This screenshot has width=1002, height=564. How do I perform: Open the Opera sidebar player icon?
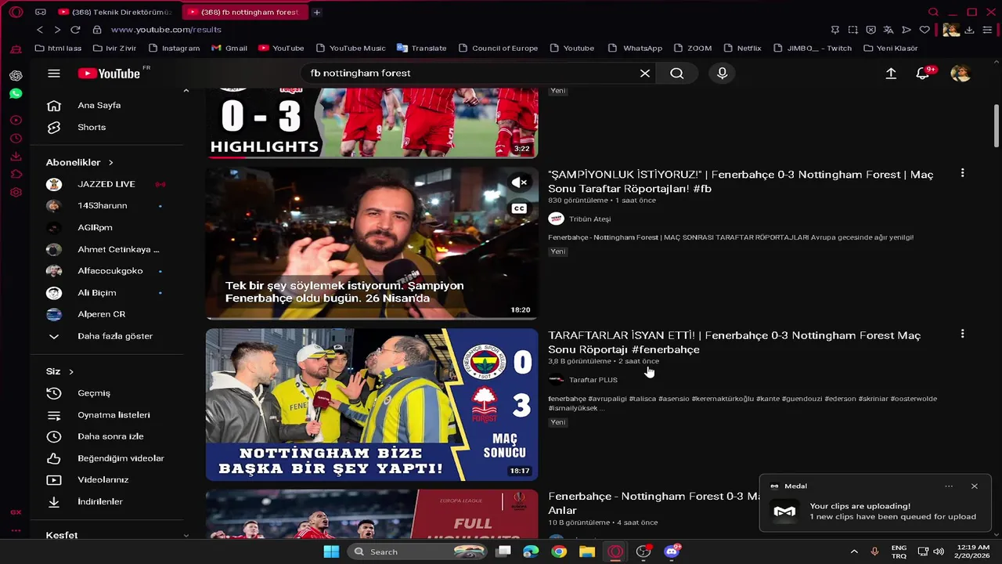pyautogui.click(x=16, y=120)
